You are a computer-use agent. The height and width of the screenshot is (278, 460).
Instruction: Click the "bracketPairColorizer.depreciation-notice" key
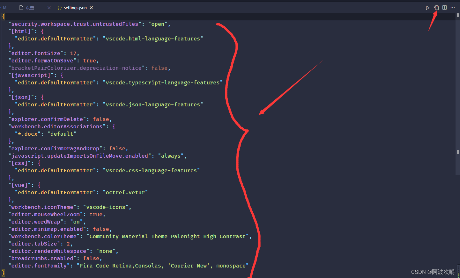pyautogui.click(x=77, y=68)
